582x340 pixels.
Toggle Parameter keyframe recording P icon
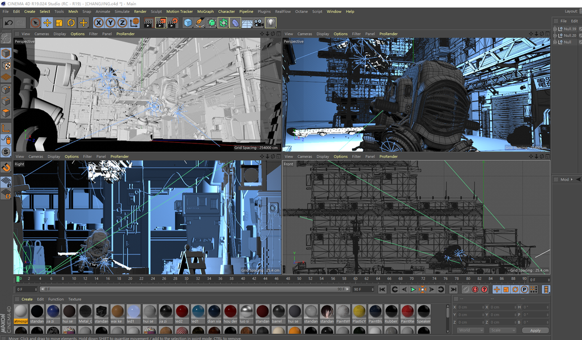point(524,290)
